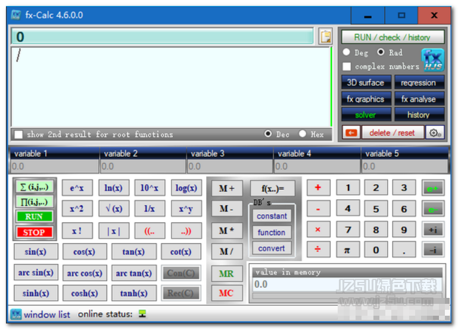Image resolution: width=458 pixels, height=330 pixels.
Task: Open the convert database
Action: tap(272, 249)
